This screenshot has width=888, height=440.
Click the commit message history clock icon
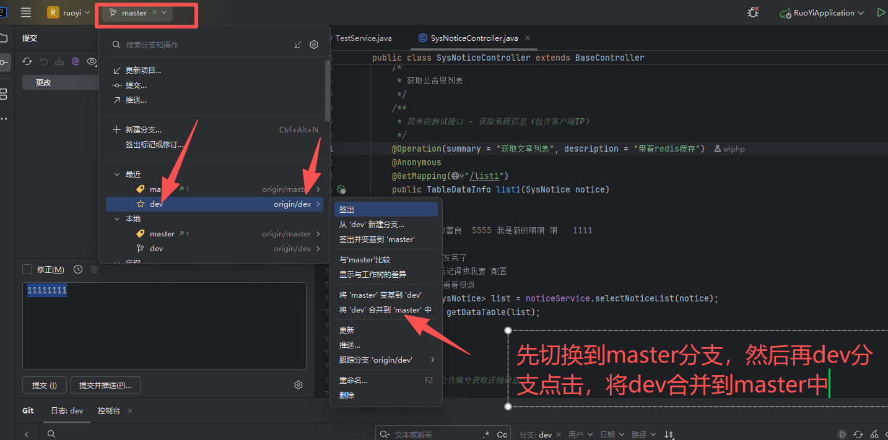coord(78,269)
